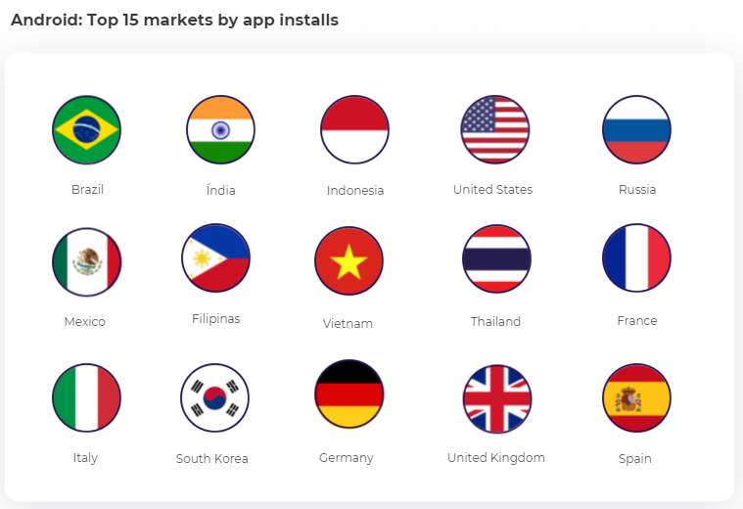
Task: Click the Spain flag icon
Action: [636, 397]
